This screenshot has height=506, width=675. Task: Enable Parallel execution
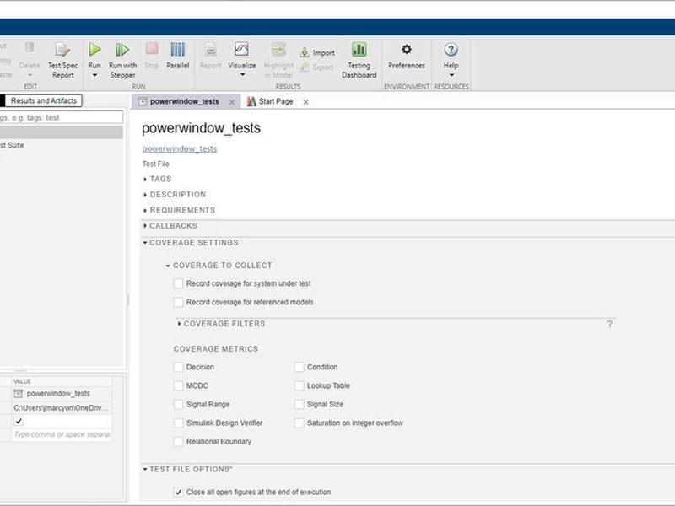coord(178,56)
